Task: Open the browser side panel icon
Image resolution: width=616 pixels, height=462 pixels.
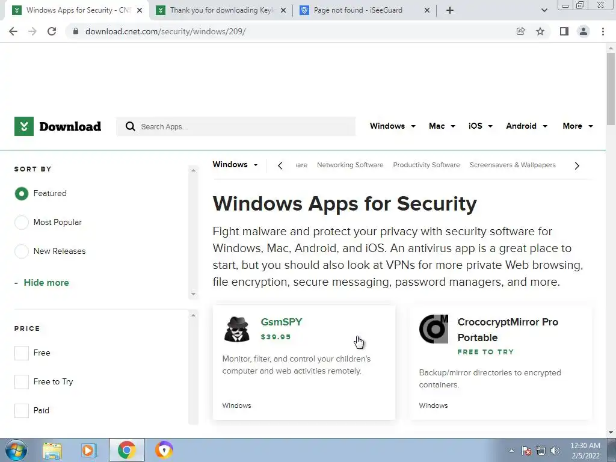Action: coord(564,31)
